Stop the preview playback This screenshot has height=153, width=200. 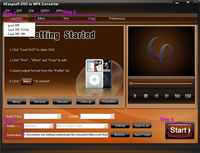coord(146,96)
